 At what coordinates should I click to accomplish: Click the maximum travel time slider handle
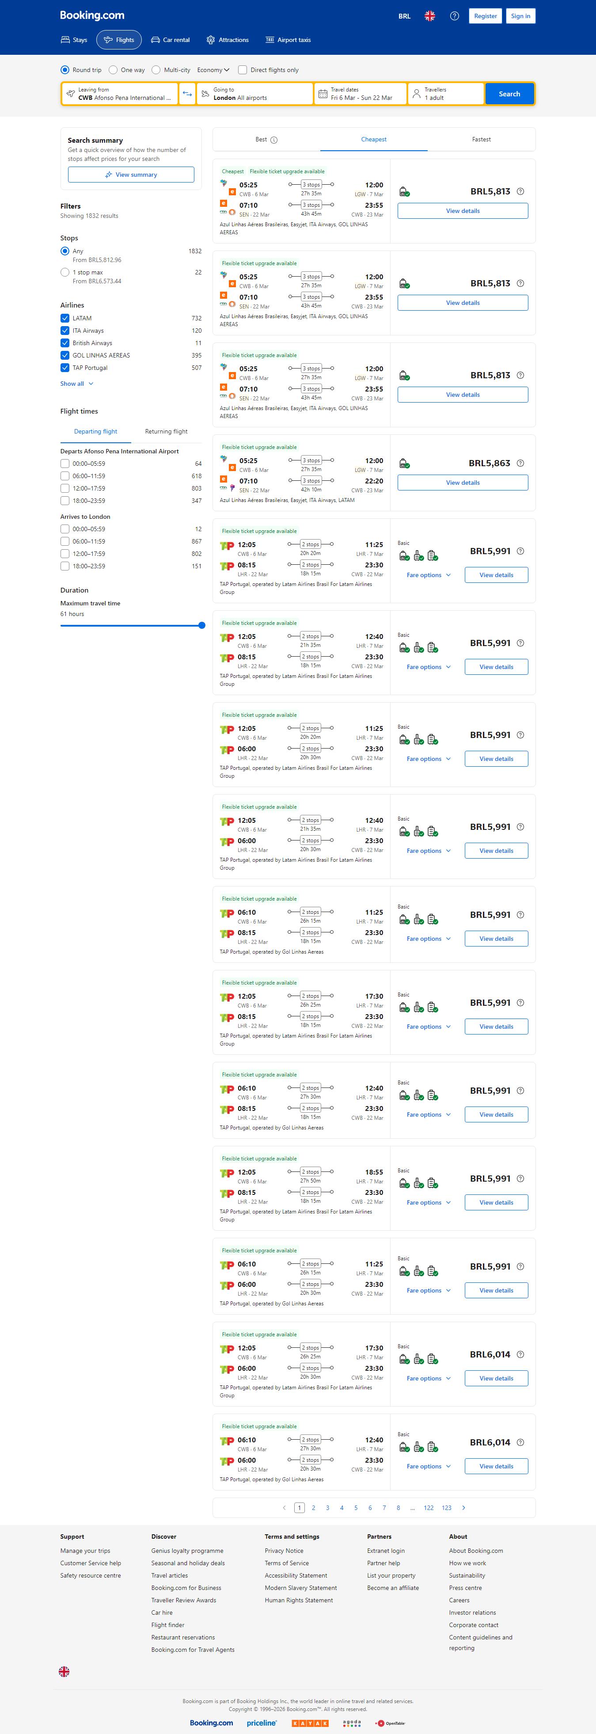pos(202,625)
